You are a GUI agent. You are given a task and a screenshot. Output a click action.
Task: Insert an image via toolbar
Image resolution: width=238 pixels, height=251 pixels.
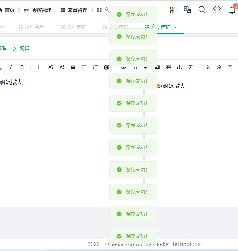coord(157,68)
